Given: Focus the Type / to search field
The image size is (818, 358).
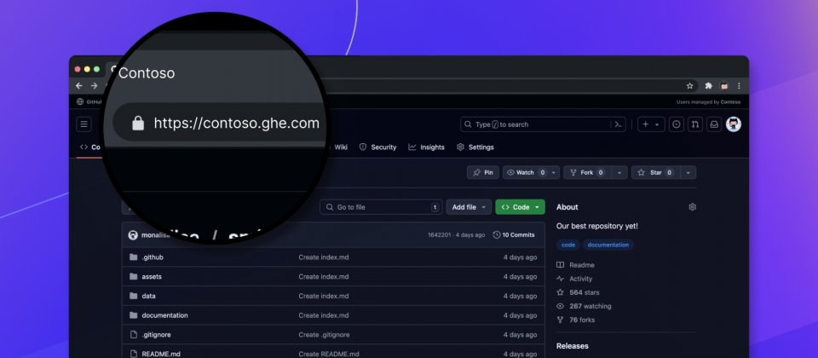Looking at the screenshot, I should (543, 124).
